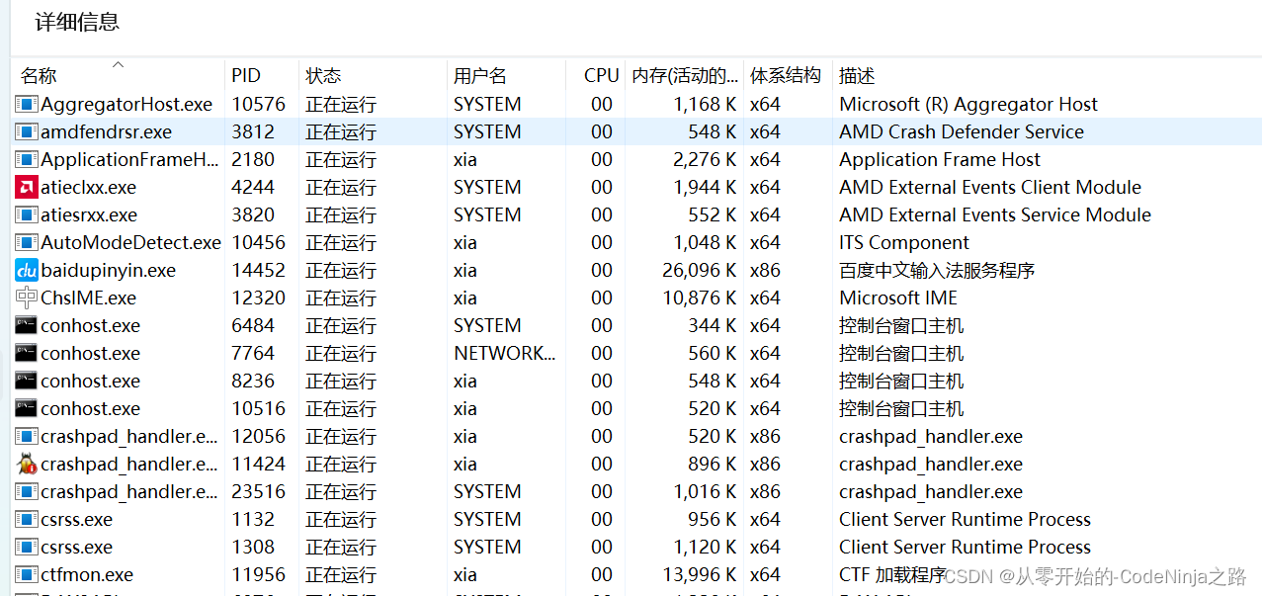Click icon of csrss.exe PID 1132

tap(27, 519)
